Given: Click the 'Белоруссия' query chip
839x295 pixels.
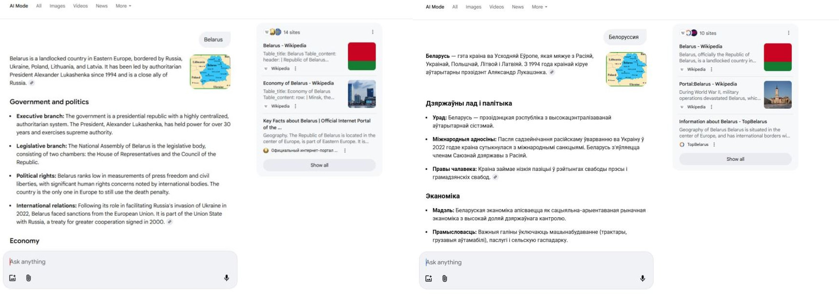Looking at the screenshot, I should pos(624,37).
